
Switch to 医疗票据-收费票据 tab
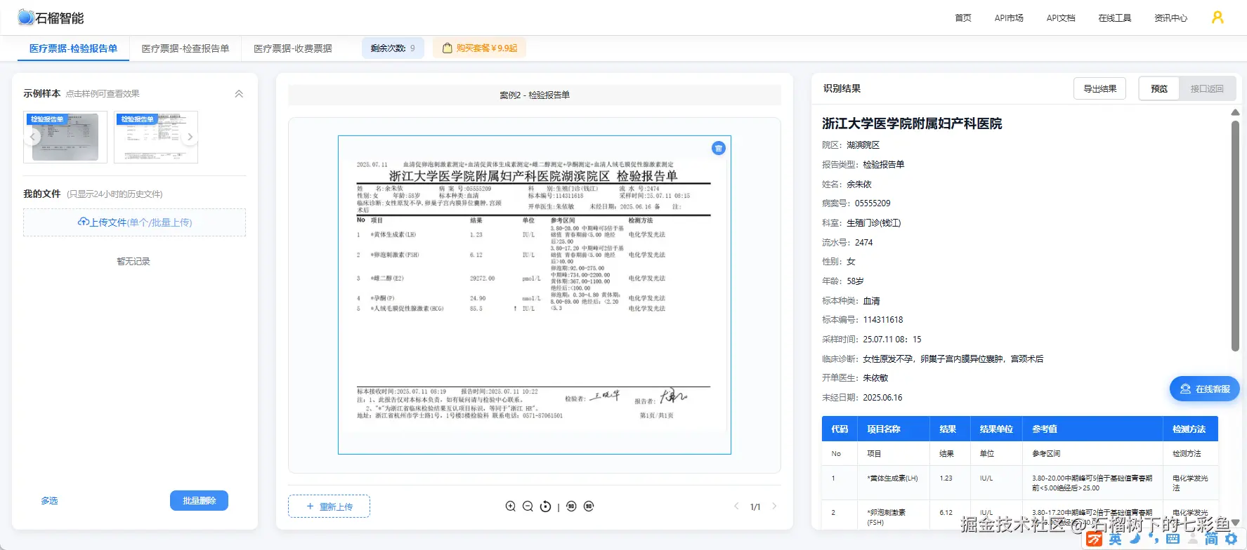coord(293,48)
